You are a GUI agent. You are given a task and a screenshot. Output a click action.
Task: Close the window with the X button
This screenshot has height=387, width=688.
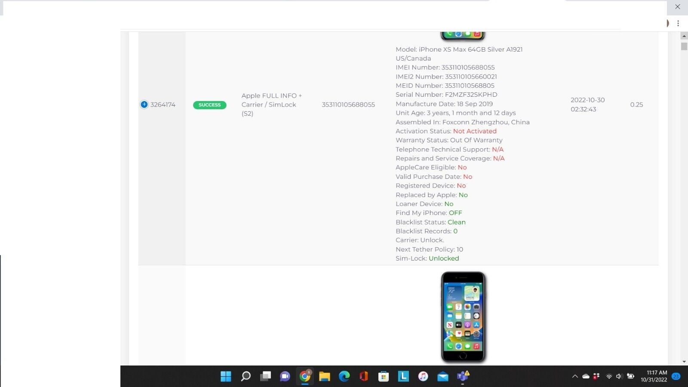click(678, 6)
